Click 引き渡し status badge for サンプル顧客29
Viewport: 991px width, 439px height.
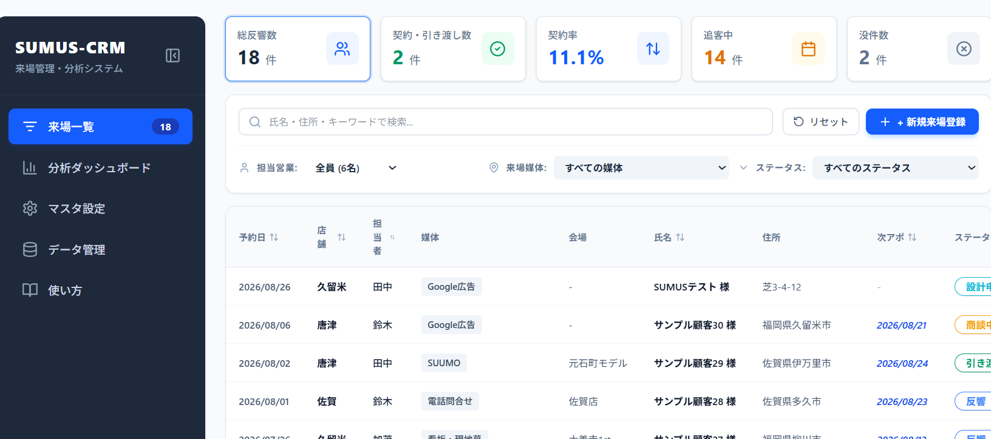[973, 363]
